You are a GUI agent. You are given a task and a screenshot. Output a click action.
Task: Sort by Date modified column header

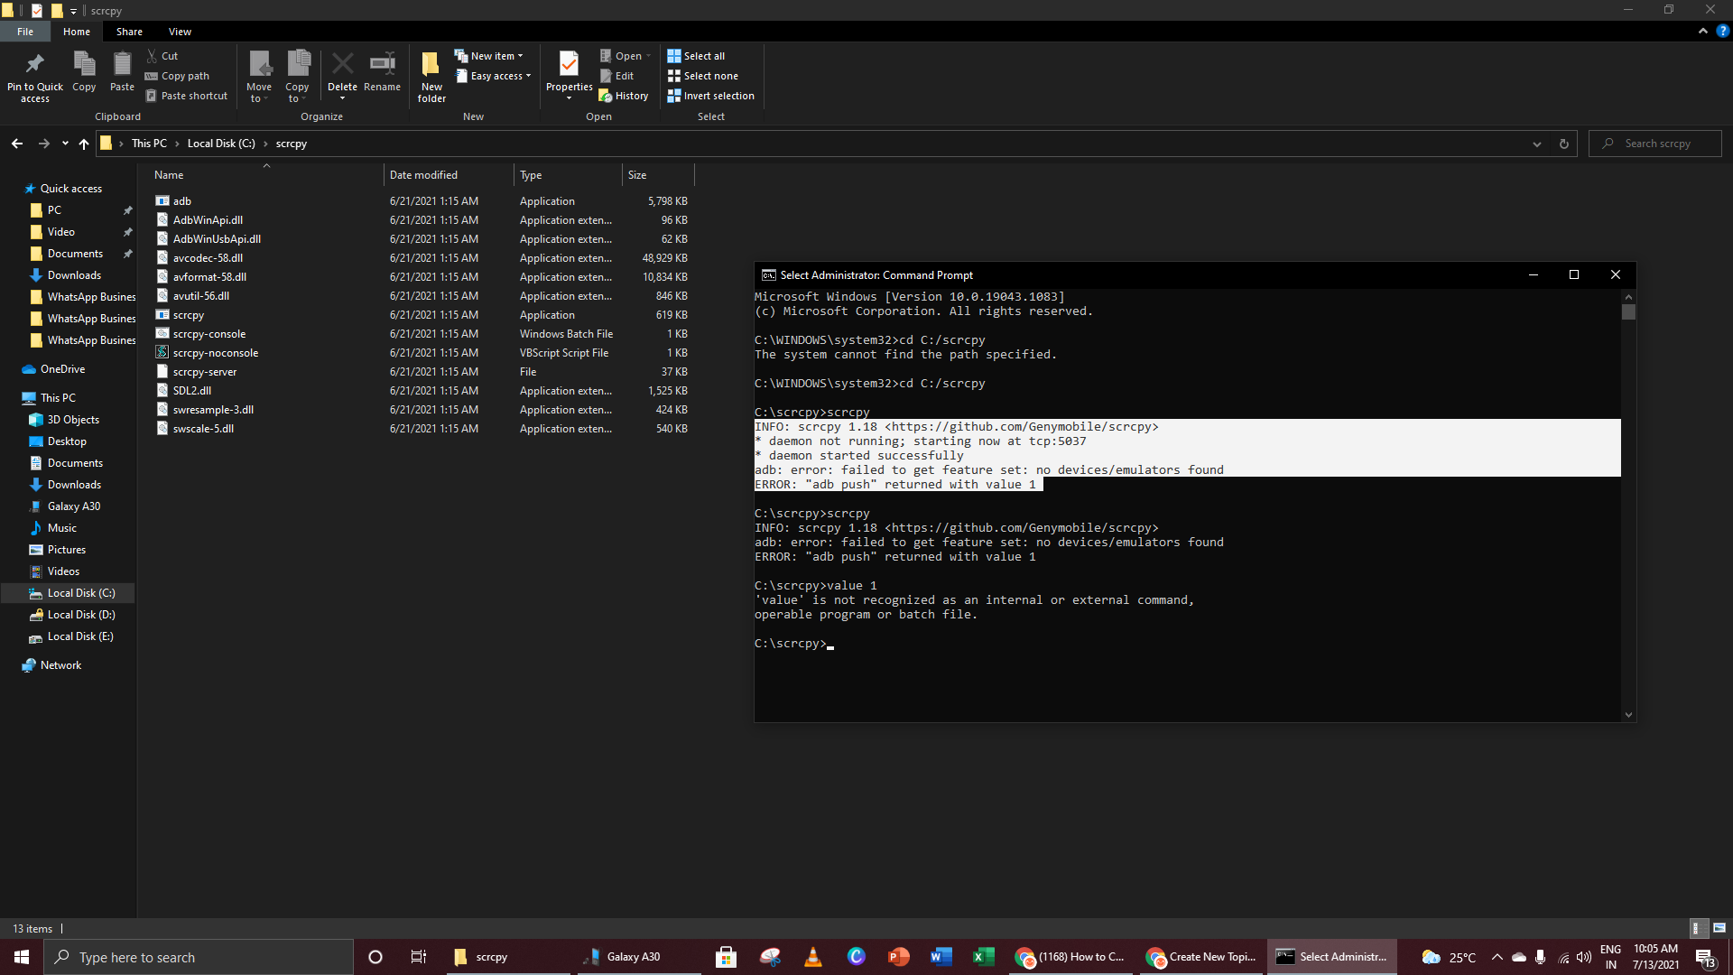pyautogui.click(x=449, y=175)
